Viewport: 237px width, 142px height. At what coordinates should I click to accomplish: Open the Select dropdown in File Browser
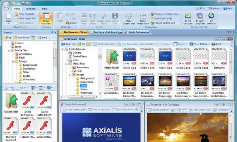[x=180, y=44]
